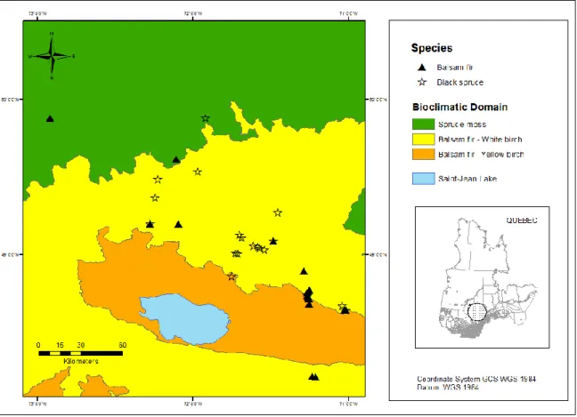
Task: Click the blue Saint-Jean Lake polygon on the map
Action: coord(184,319)
